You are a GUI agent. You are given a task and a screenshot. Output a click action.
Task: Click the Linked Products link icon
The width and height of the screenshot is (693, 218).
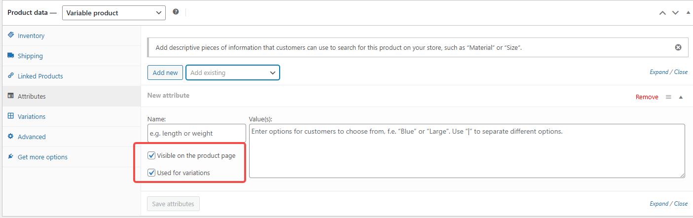[x=11, y=76]
